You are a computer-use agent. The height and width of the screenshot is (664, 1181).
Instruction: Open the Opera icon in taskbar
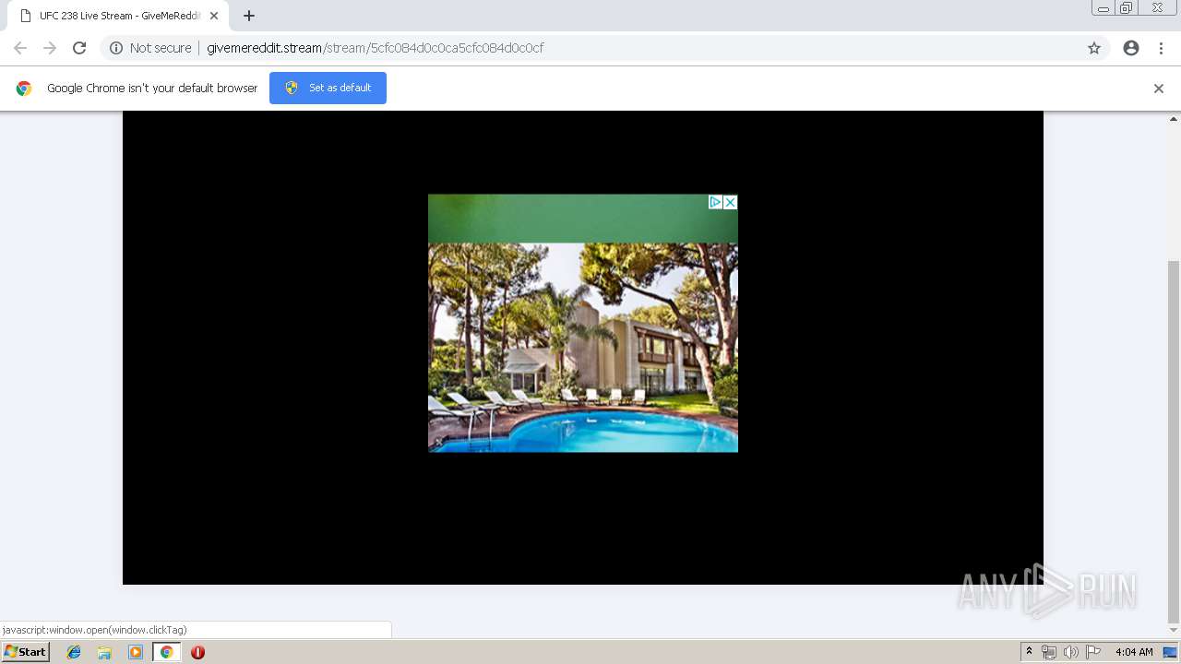click(x=197, y=652)
